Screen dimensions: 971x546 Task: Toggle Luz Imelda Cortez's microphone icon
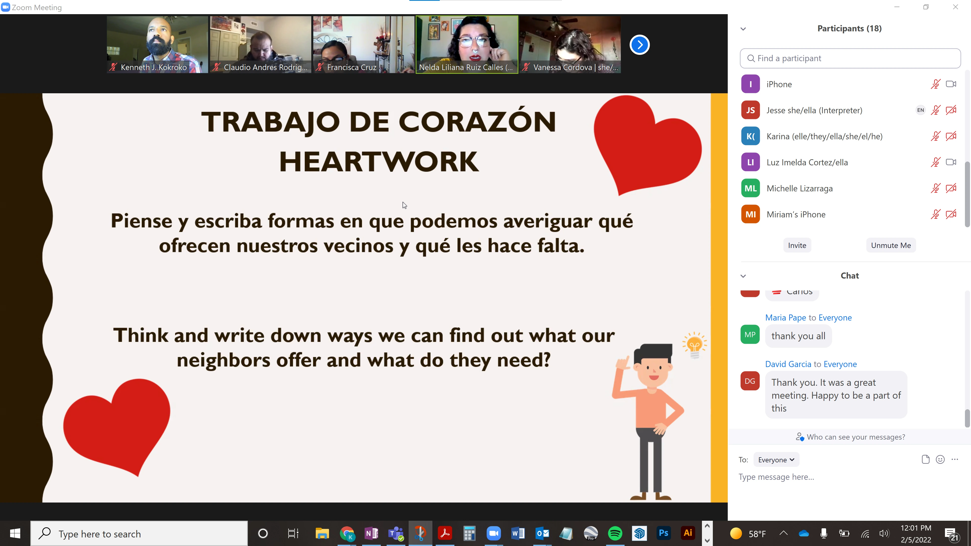point(935,162)
